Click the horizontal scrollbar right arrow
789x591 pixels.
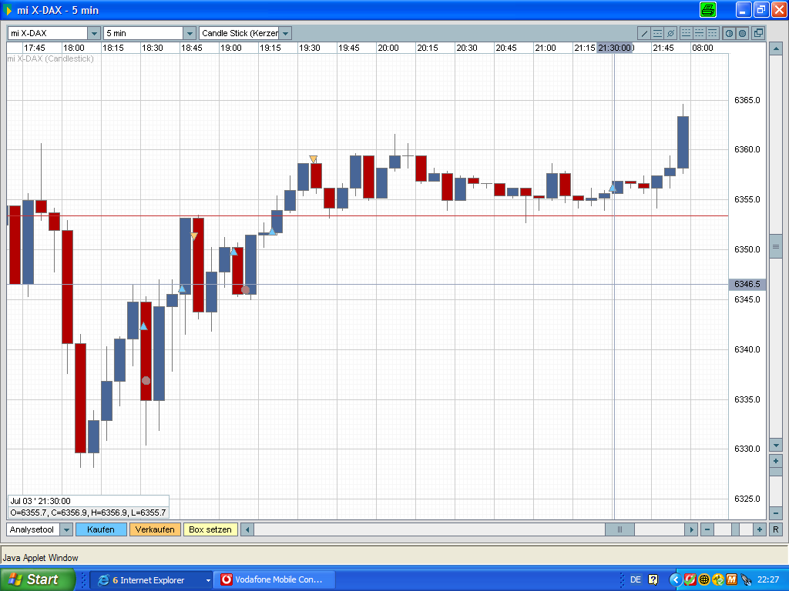coord(691,529)
